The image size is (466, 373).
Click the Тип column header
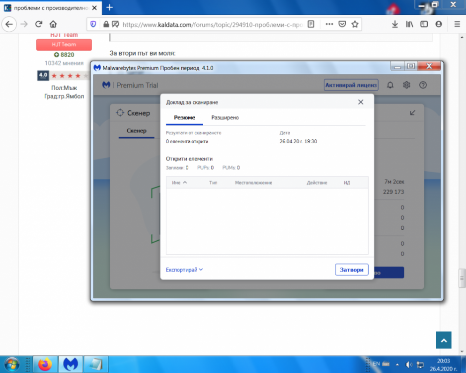coord(213,183)
